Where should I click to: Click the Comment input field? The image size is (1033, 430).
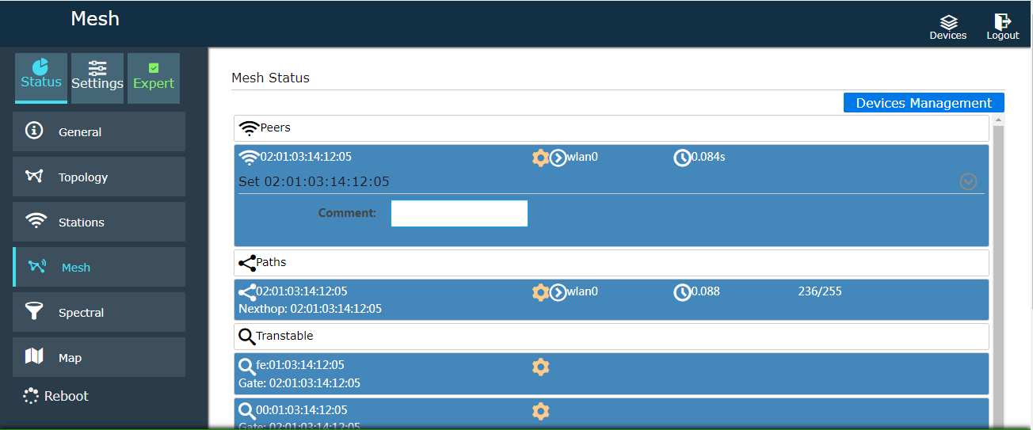(459, 214)
